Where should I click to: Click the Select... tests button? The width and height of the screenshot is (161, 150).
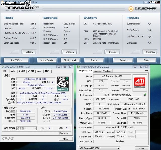pyautogui.click(x=29, y=52)
